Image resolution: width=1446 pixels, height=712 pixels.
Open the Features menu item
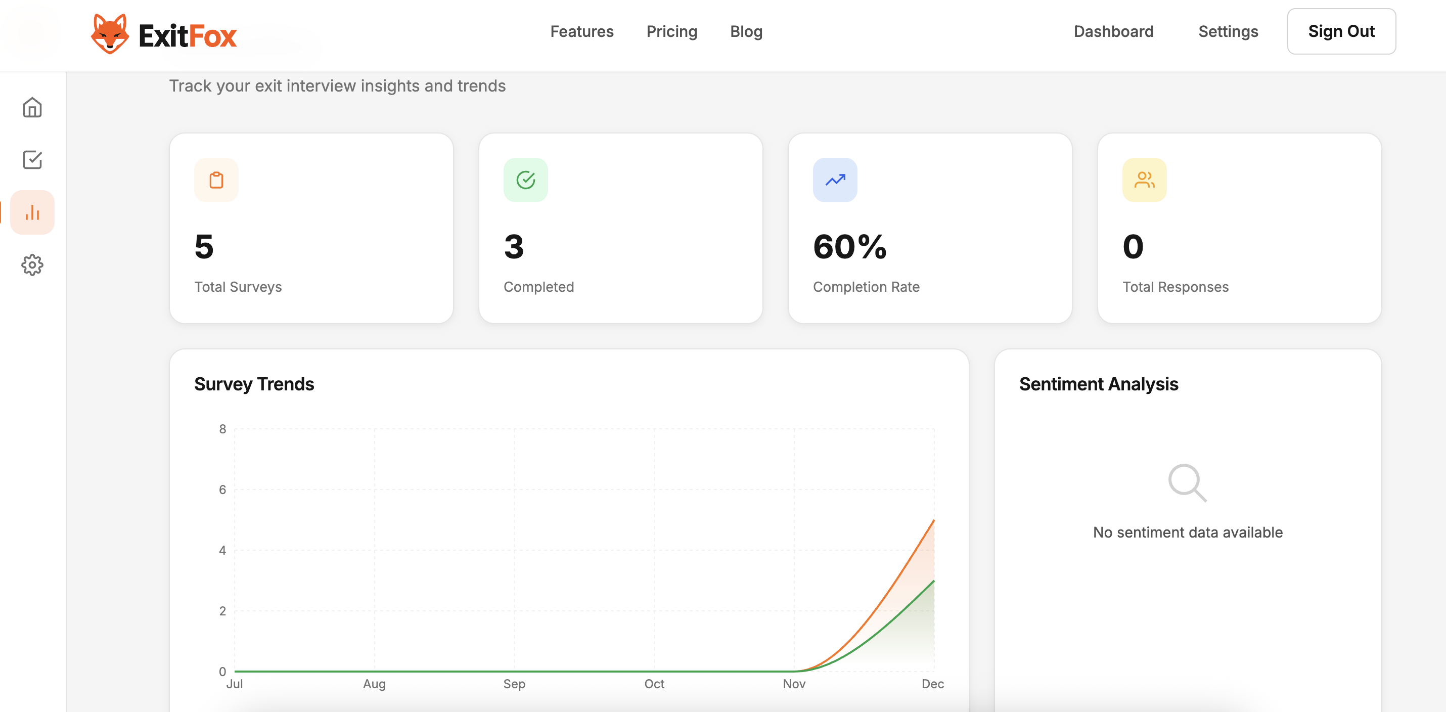582,31
